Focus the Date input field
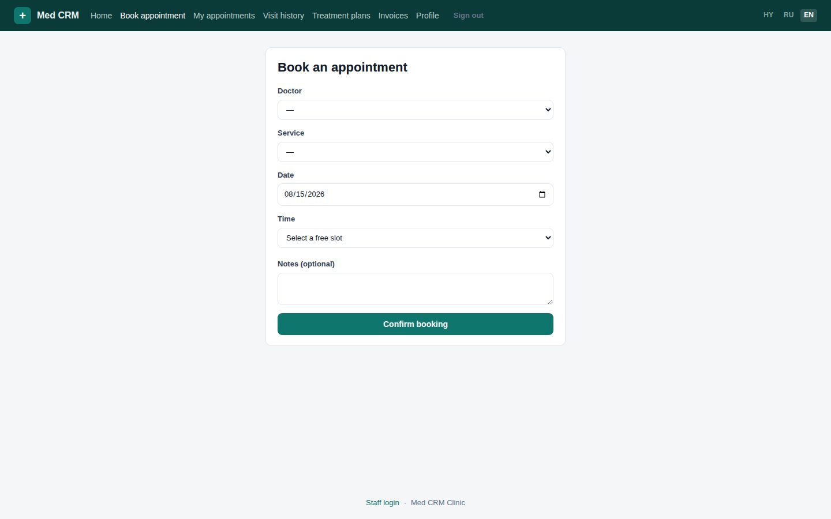 click(x=415, y=194)
